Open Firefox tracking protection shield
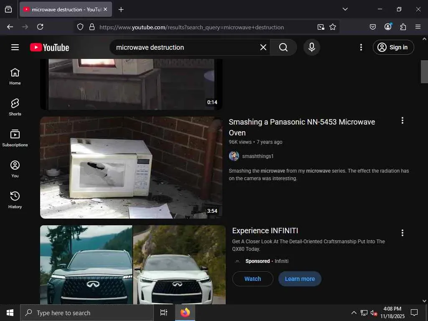The width and height of the screenshot is (428, 321). pyautogui.click(x=80, y=27)
